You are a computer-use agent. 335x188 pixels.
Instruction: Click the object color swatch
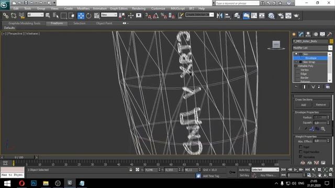tap(331, 41)
